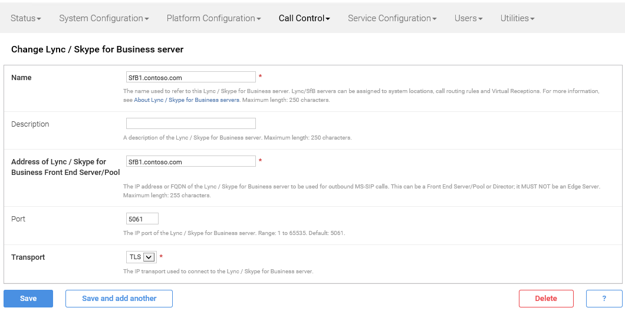This screenshot has width=625, height=311.
Task: Open the Users menu
Action: click(x=468, y=18)
